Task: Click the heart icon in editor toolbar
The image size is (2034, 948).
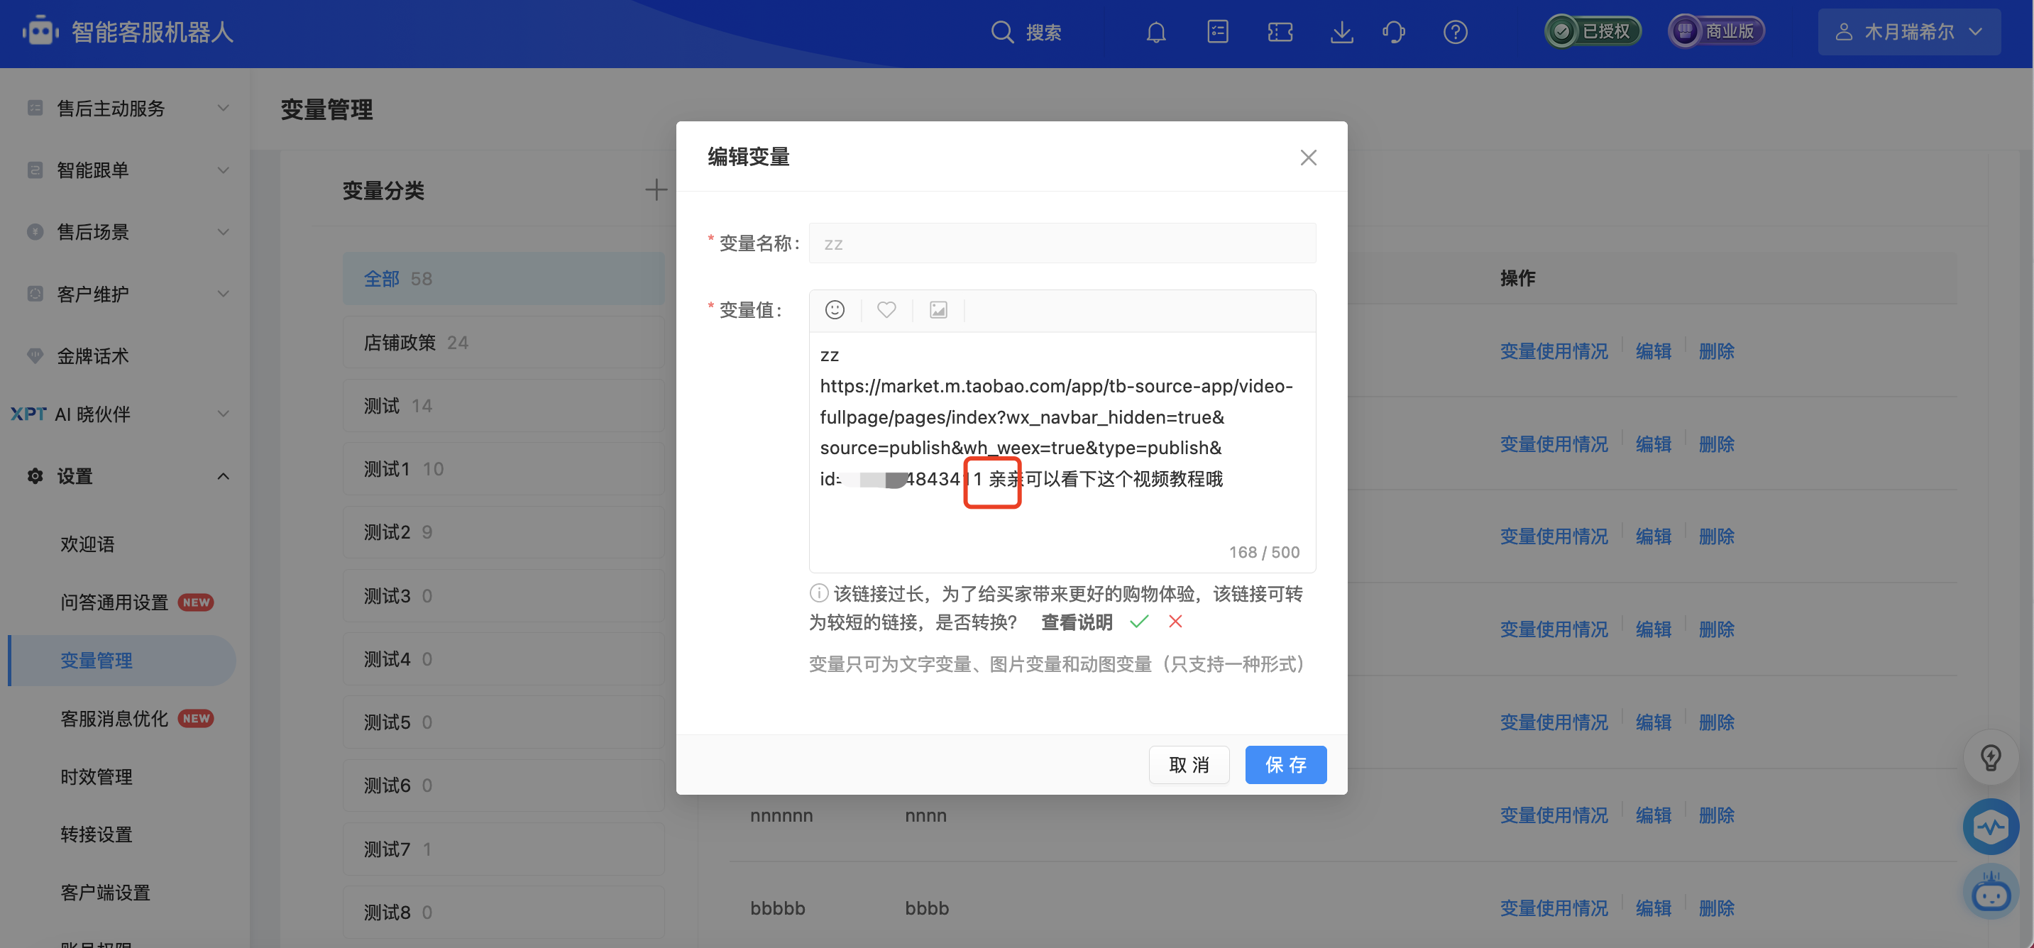Action: tap(886, 310)
